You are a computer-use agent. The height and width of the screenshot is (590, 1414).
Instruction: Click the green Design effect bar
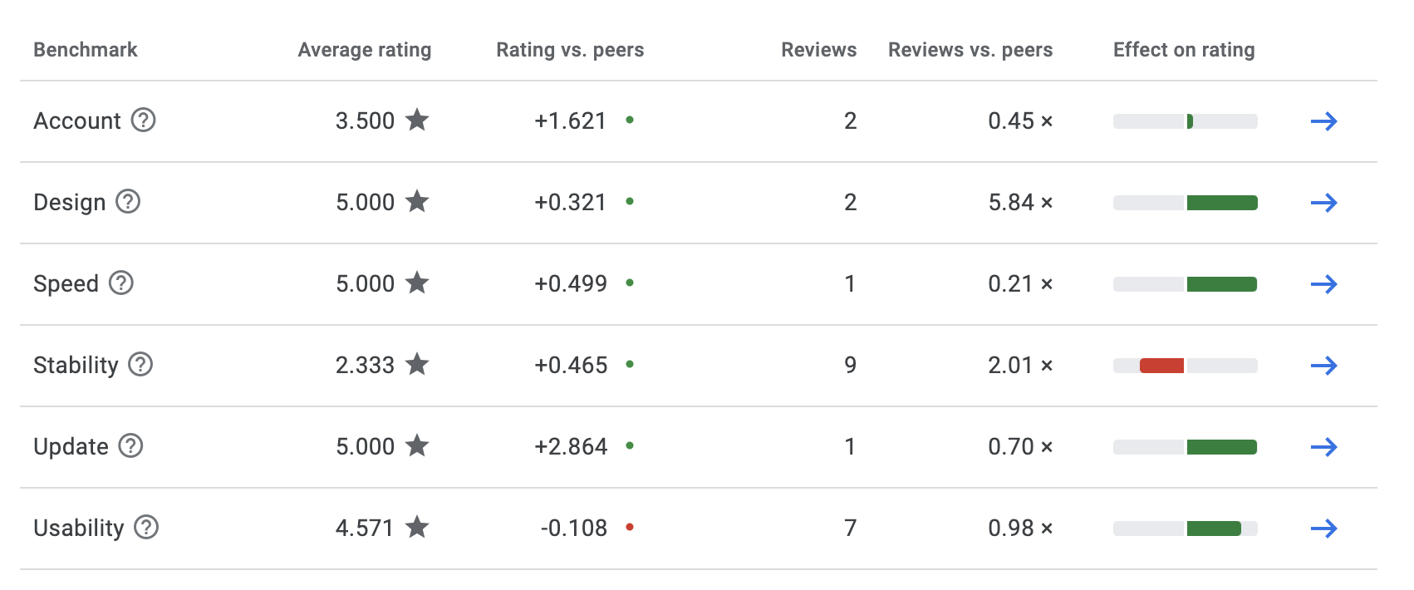click(1222, 203)
